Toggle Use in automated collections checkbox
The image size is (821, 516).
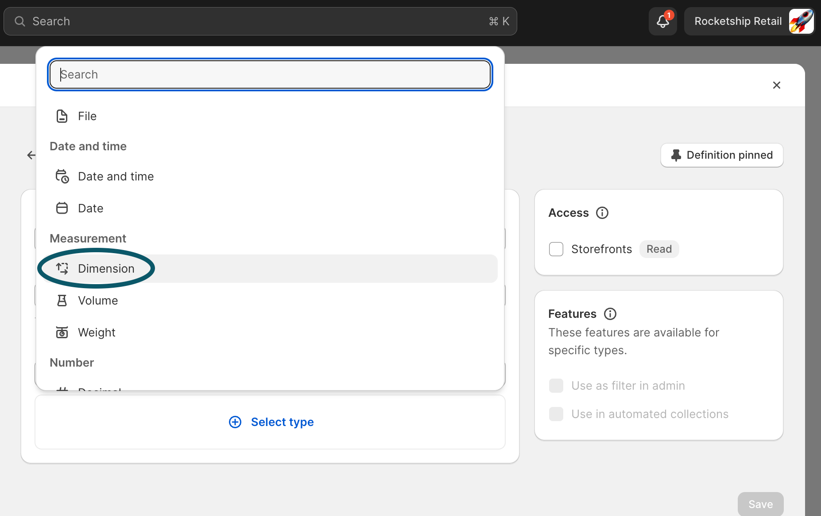tap(556, 414)
